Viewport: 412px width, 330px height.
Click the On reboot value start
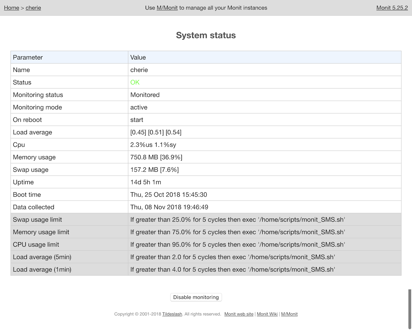[x=137, y=120]
